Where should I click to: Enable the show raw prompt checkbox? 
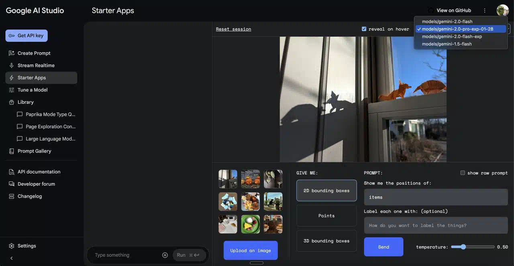point(463,173)
